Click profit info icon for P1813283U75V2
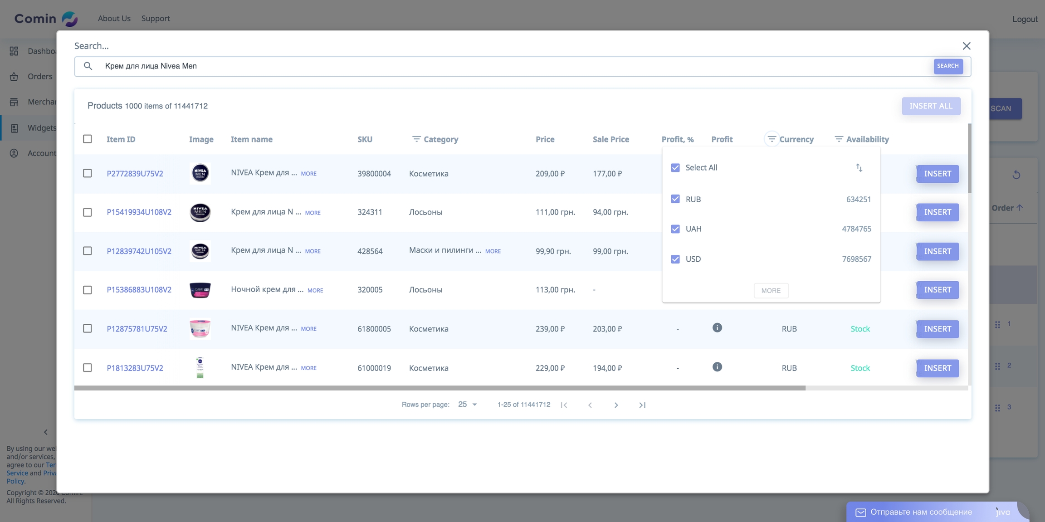This screenshot has height=522, width=1045. (717, 366)
